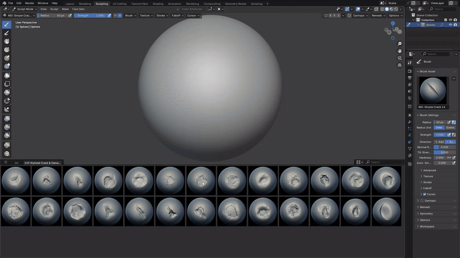Hide the Sphere object in outliner

click(x=450, y=25)
